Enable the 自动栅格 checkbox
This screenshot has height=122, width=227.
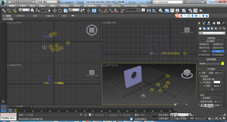[204, 41]
